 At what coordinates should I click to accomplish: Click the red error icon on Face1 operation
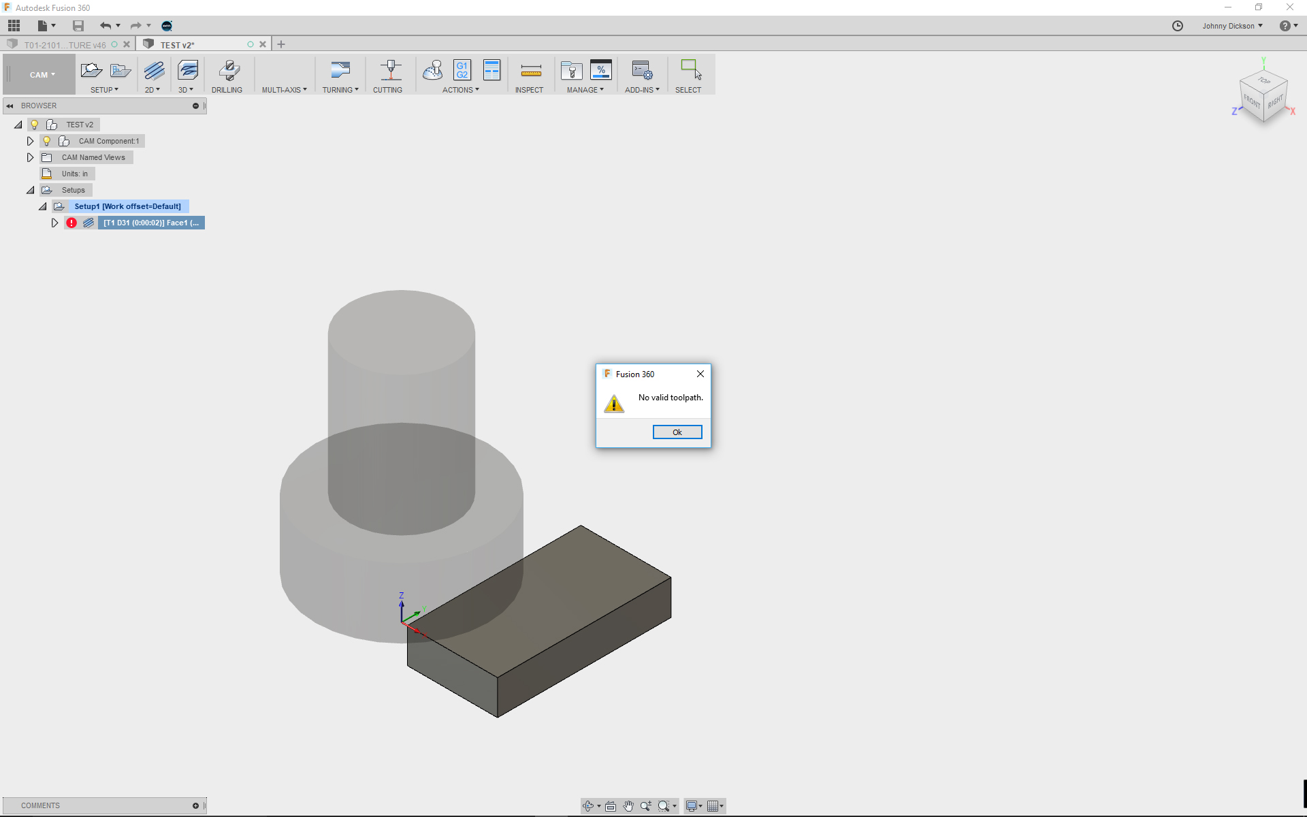point(71,223)
